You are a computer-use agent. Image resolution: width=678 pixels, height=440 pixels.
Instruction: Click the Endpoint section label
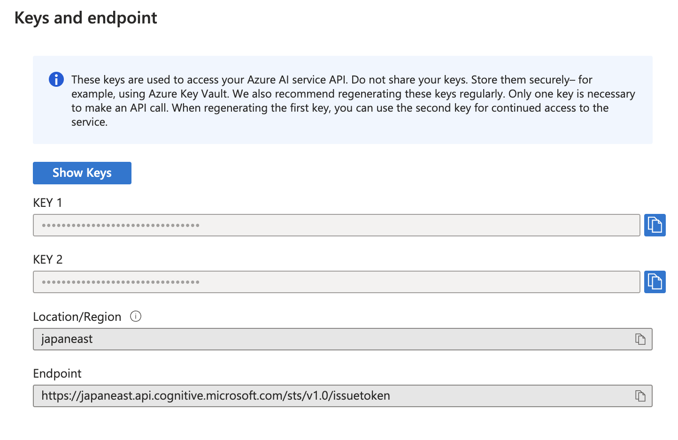pos(57,373)
